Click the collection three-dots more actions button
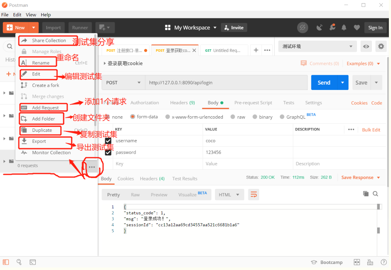Viewport: 391px width, 270px height. pos(92,167)
